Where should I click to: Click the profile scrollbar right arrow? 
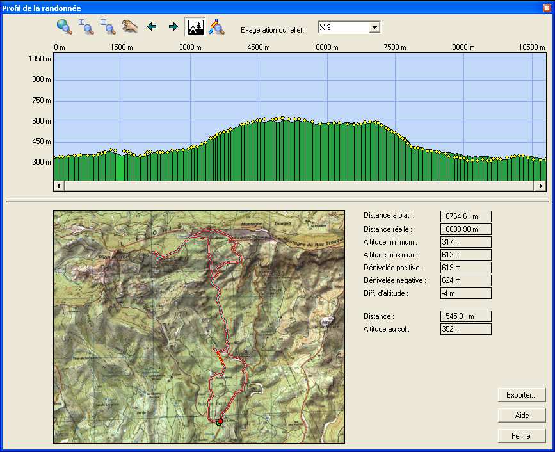point(540,186)
